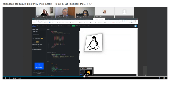This screenshot has width=170, height=95.
Task: Click the green 'Change' badge in the toolbar
Action: click(x=74, y=26)
